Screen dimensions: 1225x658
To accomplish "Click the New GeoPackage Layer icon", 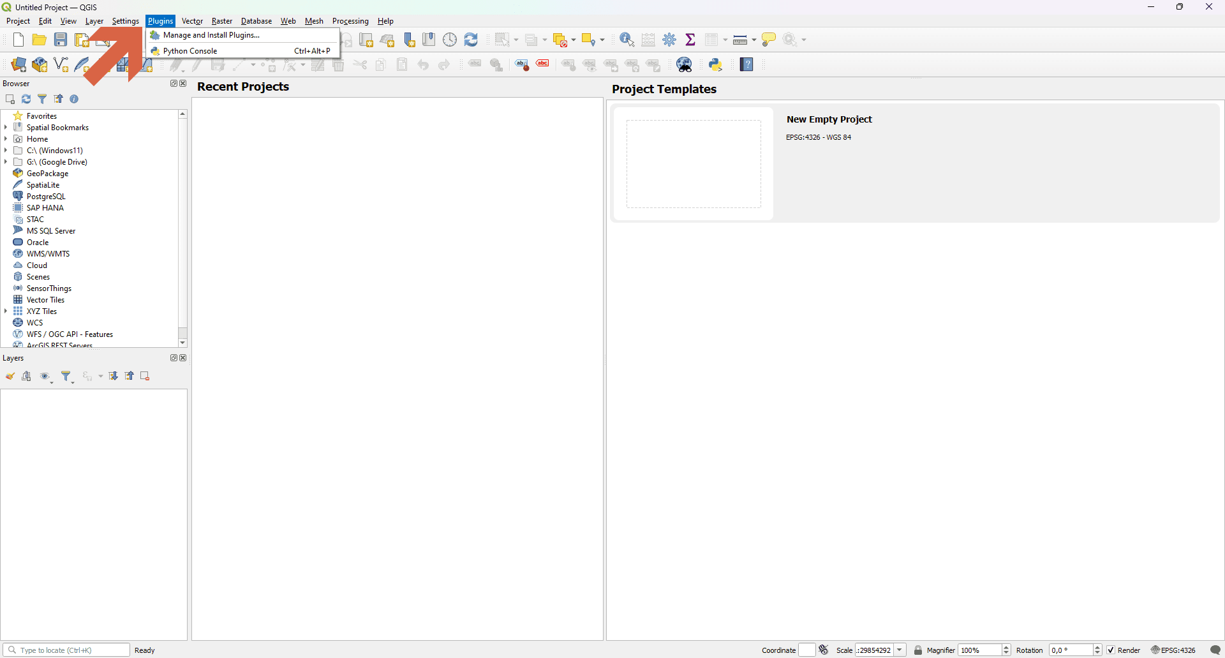I will pyautogui.click(x=40, y=64).
